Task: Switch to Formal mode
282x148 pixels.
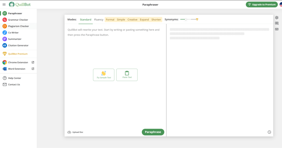Action: 110,19
